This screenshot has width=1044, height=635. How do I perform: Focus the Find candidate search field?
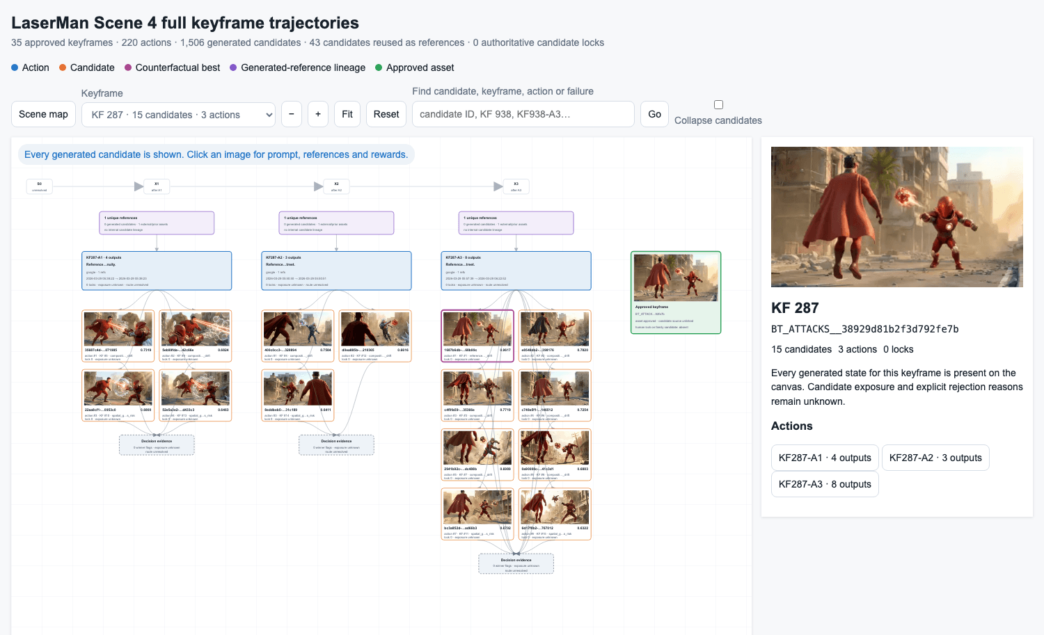pos(523,114)
